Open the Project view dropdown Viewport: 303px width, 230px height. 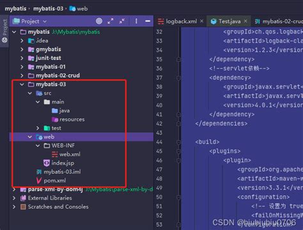pos(45,21)
